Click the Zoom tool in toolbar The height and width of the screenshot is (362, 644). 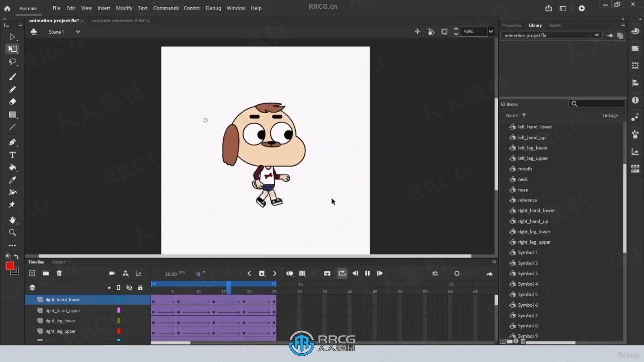pyautogui.click(x=12, y=232)
